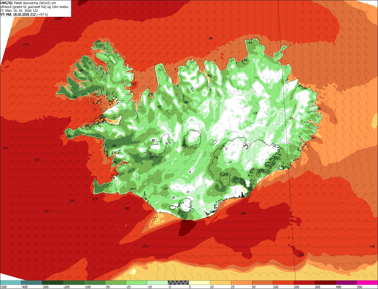Click the map value -57 in northwest Iceland

(x=159, y=107)
